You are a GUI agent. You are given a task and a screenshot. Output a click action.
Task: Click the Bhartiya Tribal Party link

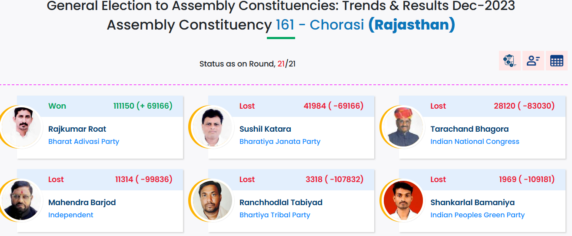(x=275, y=215)
